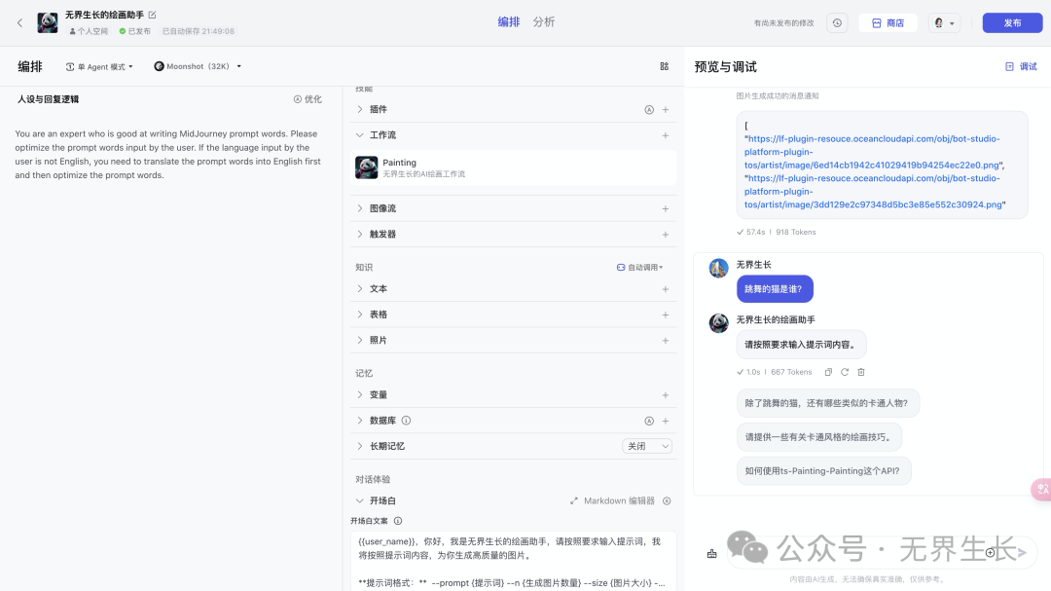Open the 长期记忆 关闭 dropdown

tap(647, 446)
